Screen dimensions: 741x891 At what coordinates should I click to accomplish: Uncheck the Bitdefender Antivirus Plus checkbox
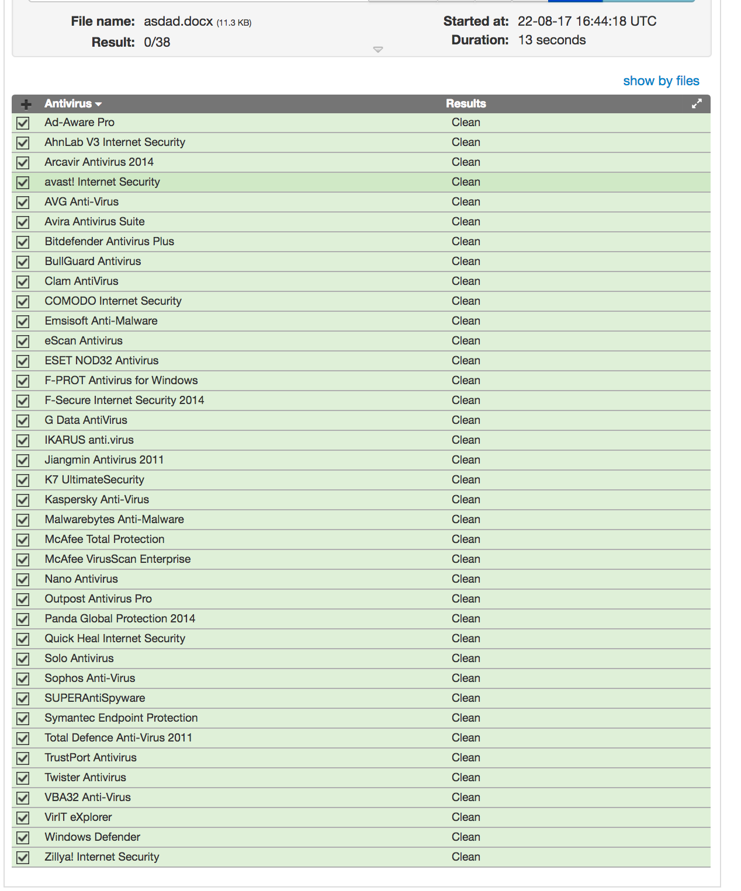pos(23,242)
